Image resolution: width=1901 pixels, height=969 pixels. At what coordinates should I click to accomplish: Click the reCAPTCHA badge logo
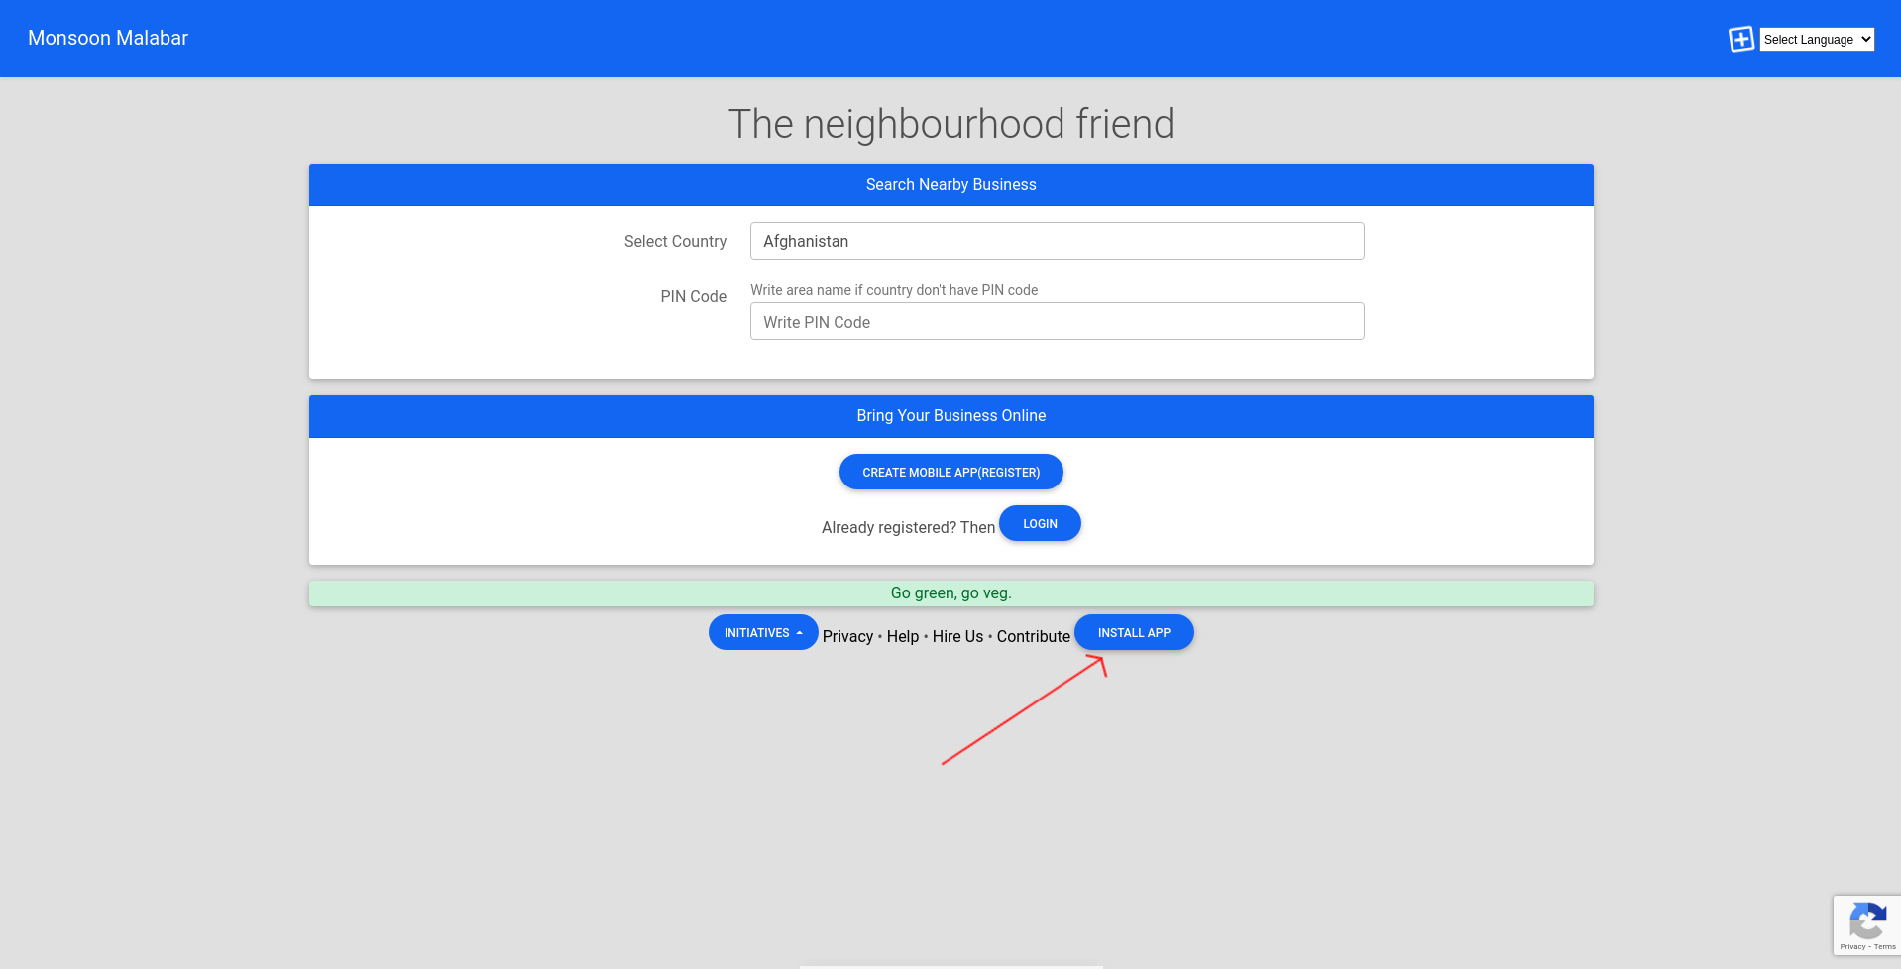point(1867,920)
